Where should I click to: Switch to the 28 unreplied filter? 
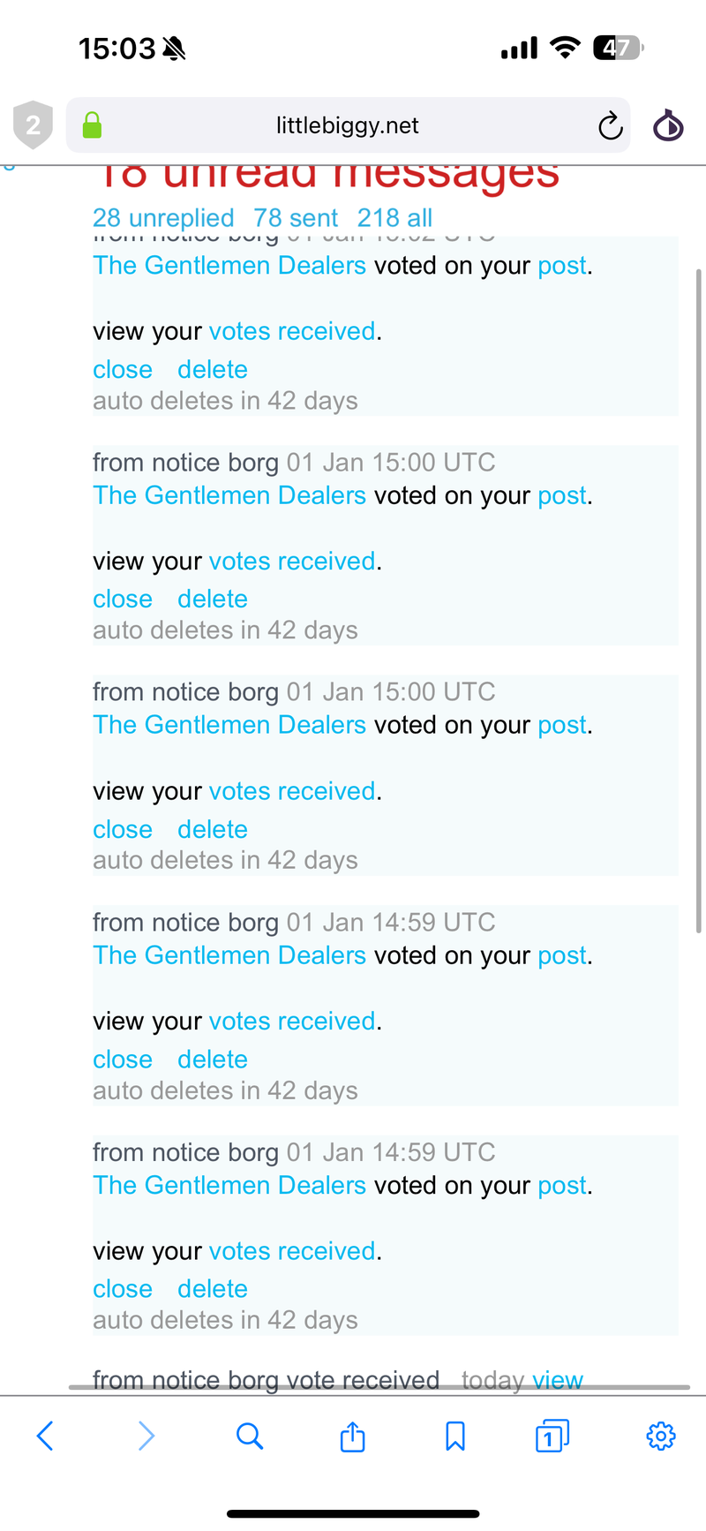[x=163, y=218]
